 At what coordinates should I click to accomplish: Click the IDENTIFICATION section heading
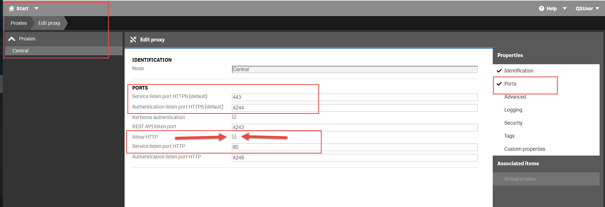[x=152, y=60]
